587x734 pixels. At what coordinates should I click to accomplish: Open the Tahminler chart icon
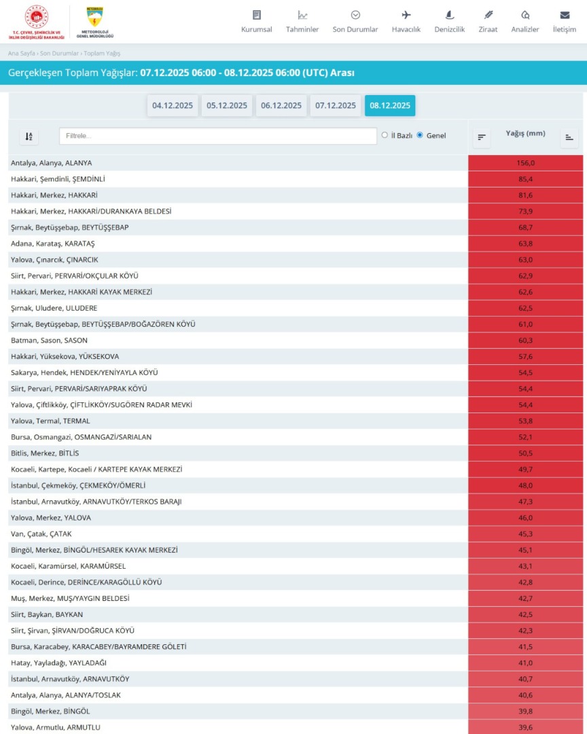302,15
